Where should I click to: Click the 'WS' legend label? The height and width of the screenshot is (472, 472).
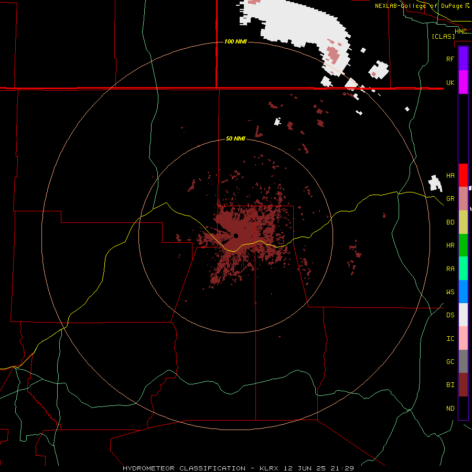click(x=450, y=292)
